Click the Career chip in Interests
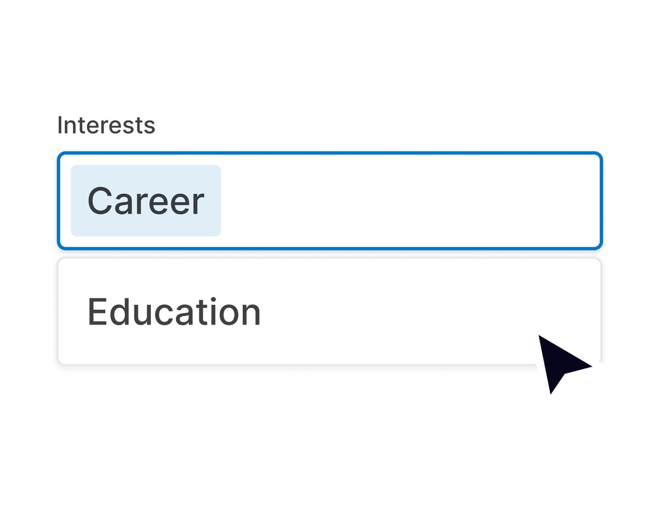Viewport: 659px width, 514px height. click(146, 201)
